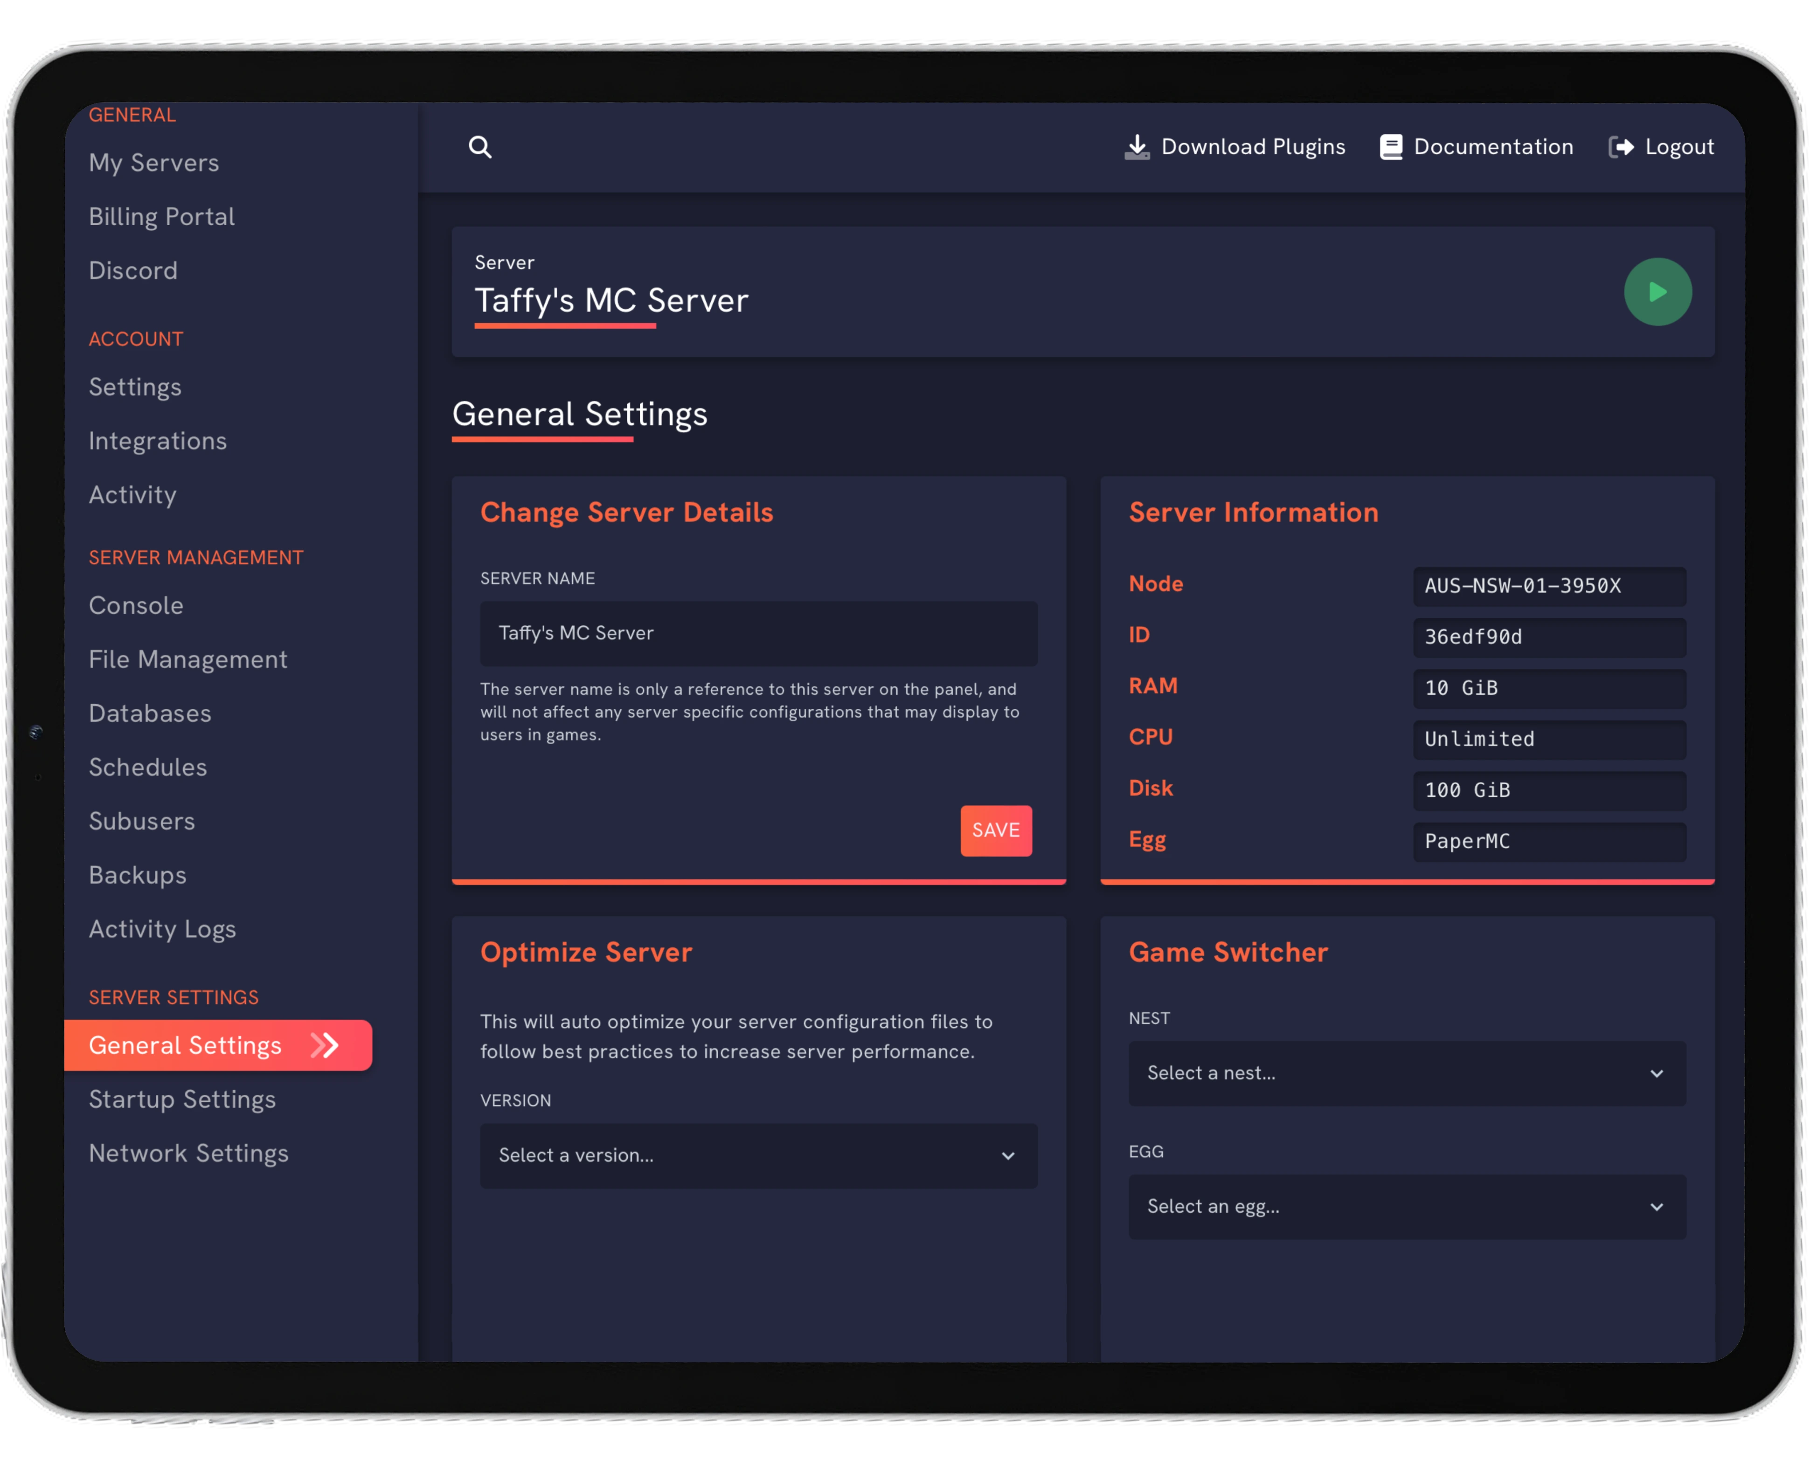Viewport: 1817px width, 1466px height.
Task: Open the Documentation link
Action: click(1477, 147)
